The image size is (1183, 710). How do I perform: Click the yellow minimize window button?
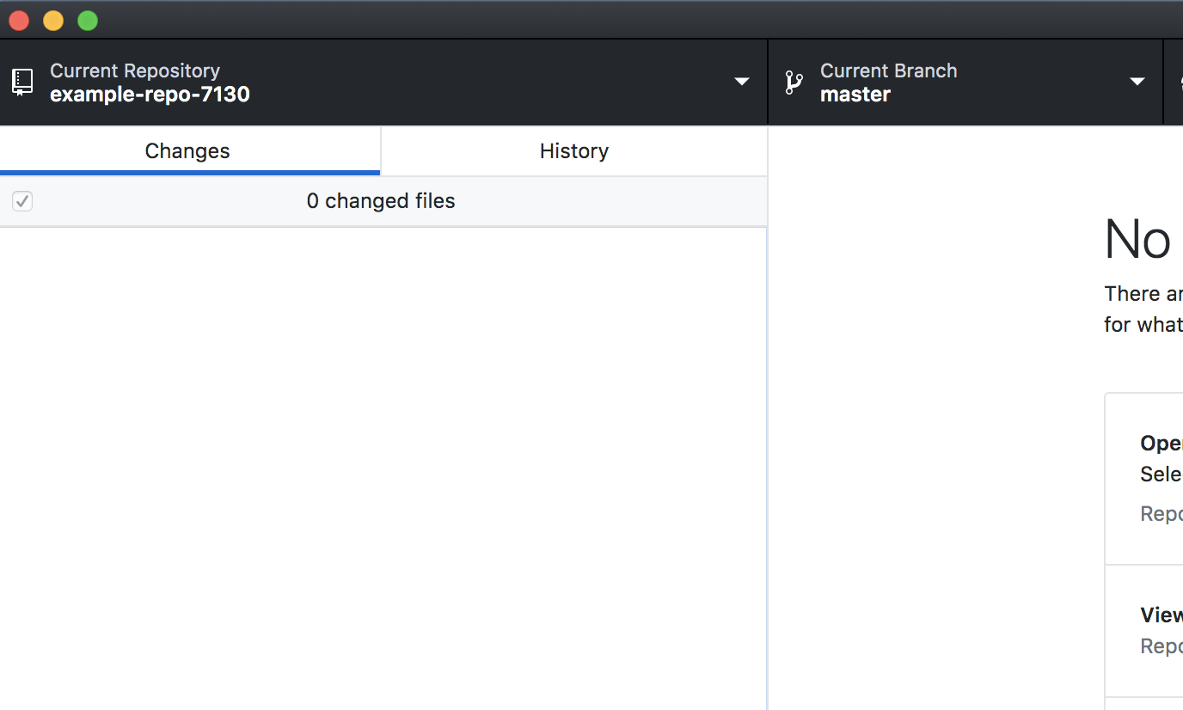tap(53, 21)
